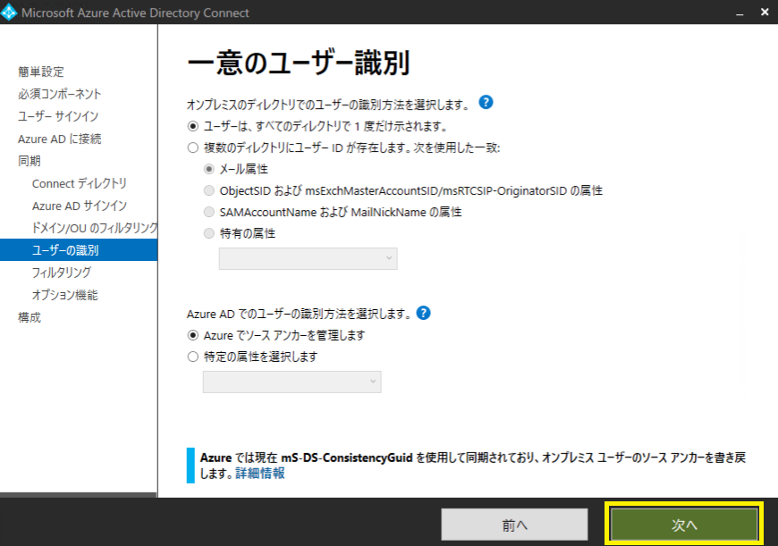Select the 特有の属性 radio button
778x546 pixels.
click(x=209, y=233)
